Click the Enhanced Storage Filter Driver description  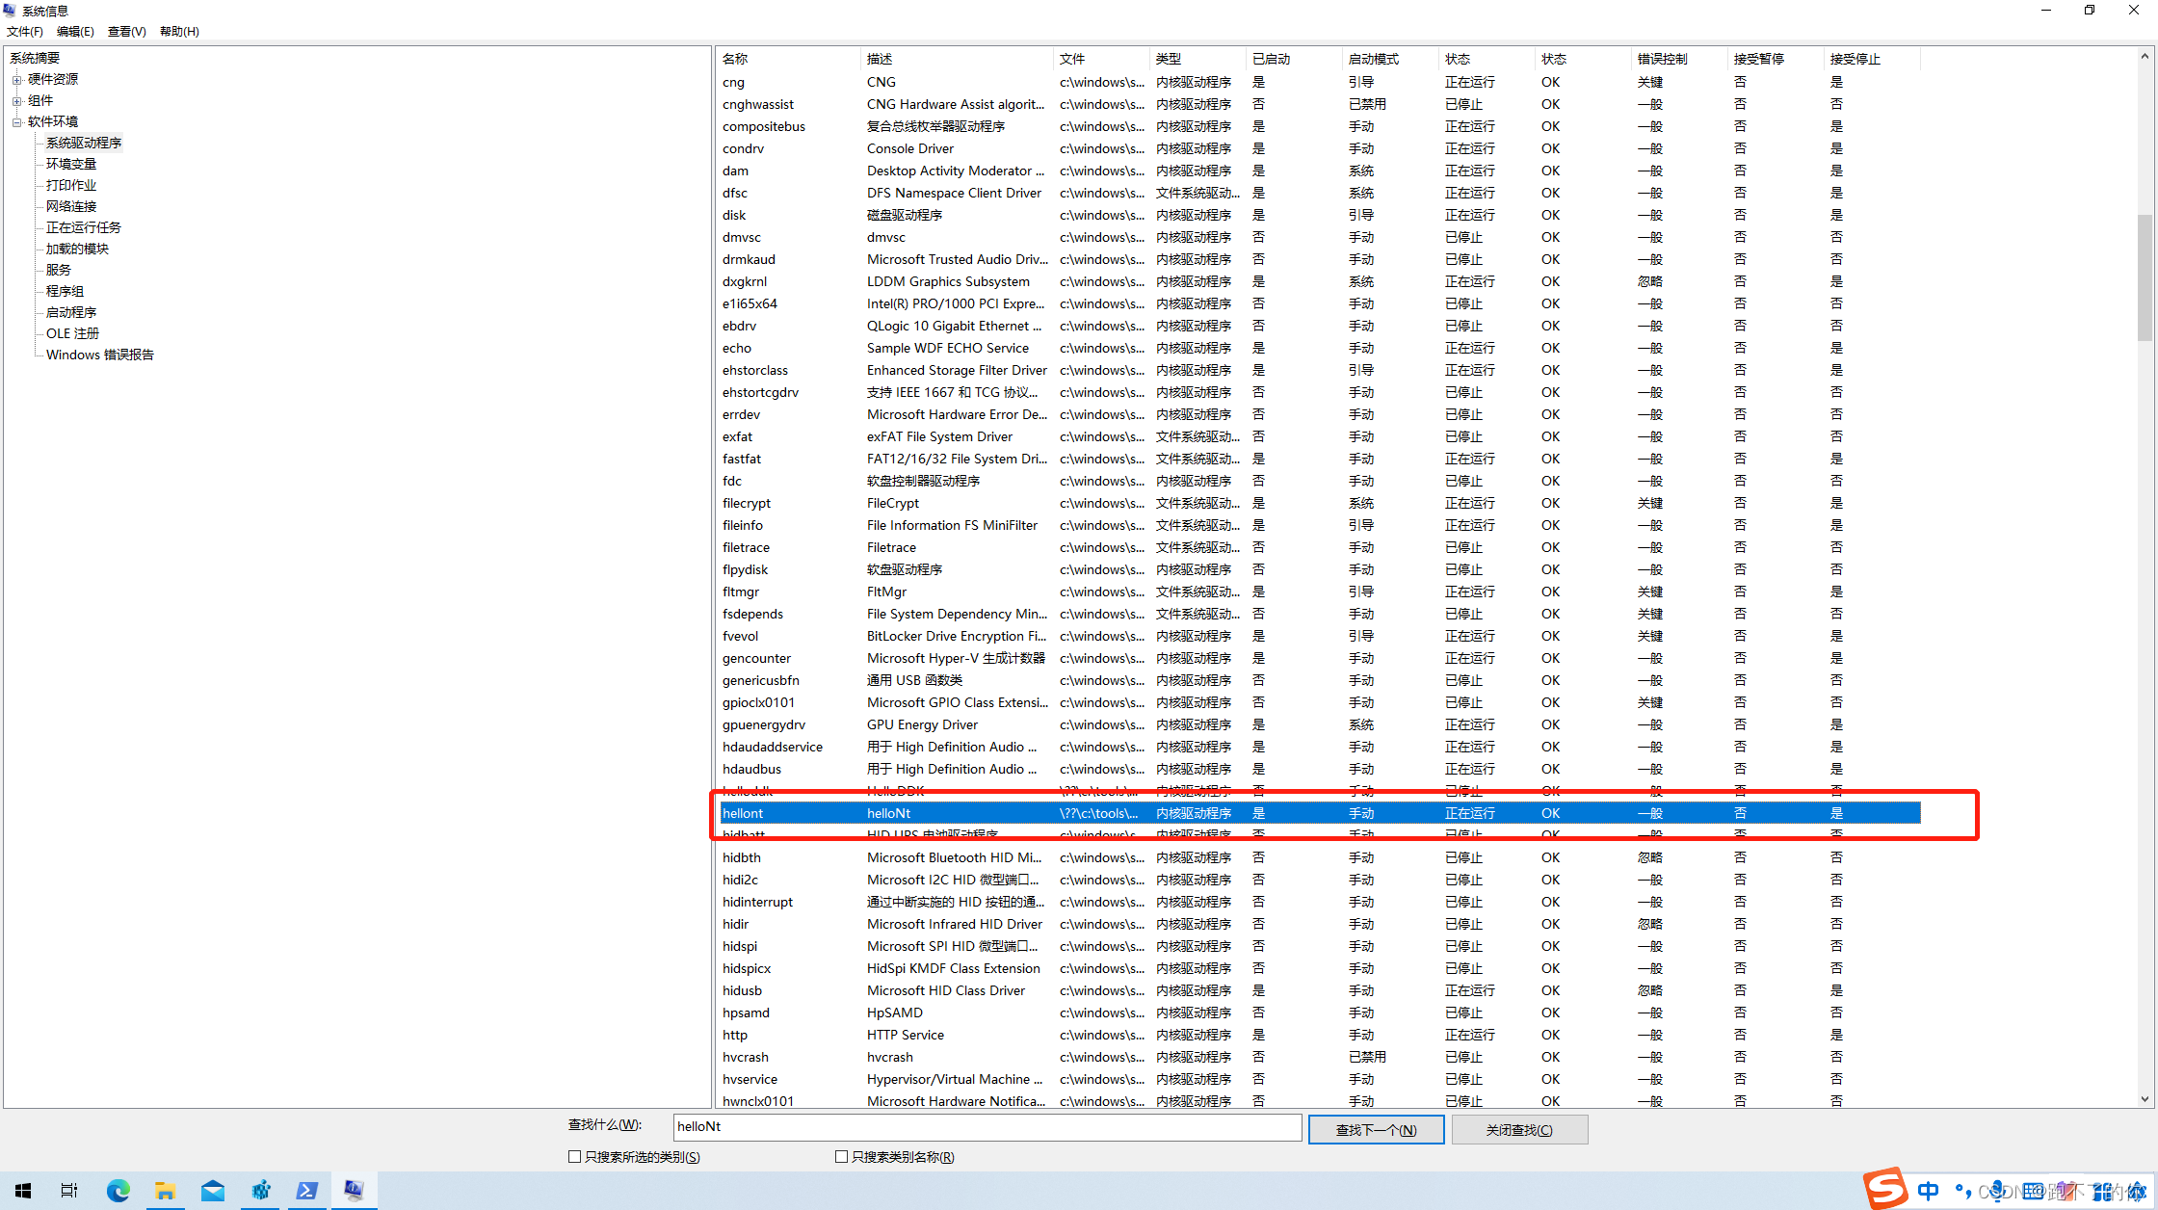tap(957, 371)
